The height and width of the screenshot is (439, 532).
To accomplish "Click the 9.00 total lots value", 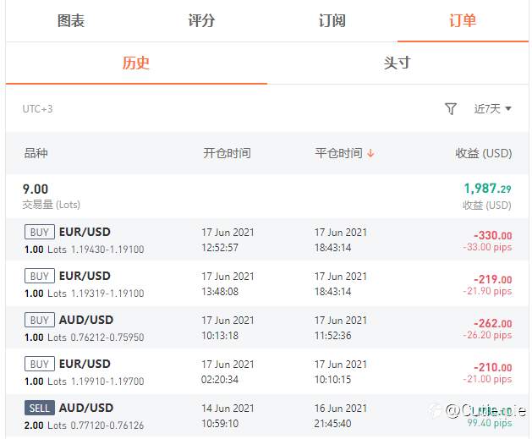I will tap(36, 189).
